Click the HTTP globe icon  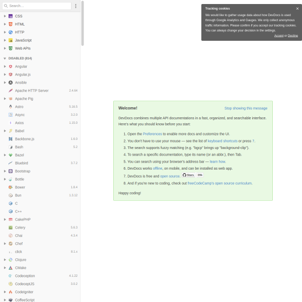(x=11, y=32)
